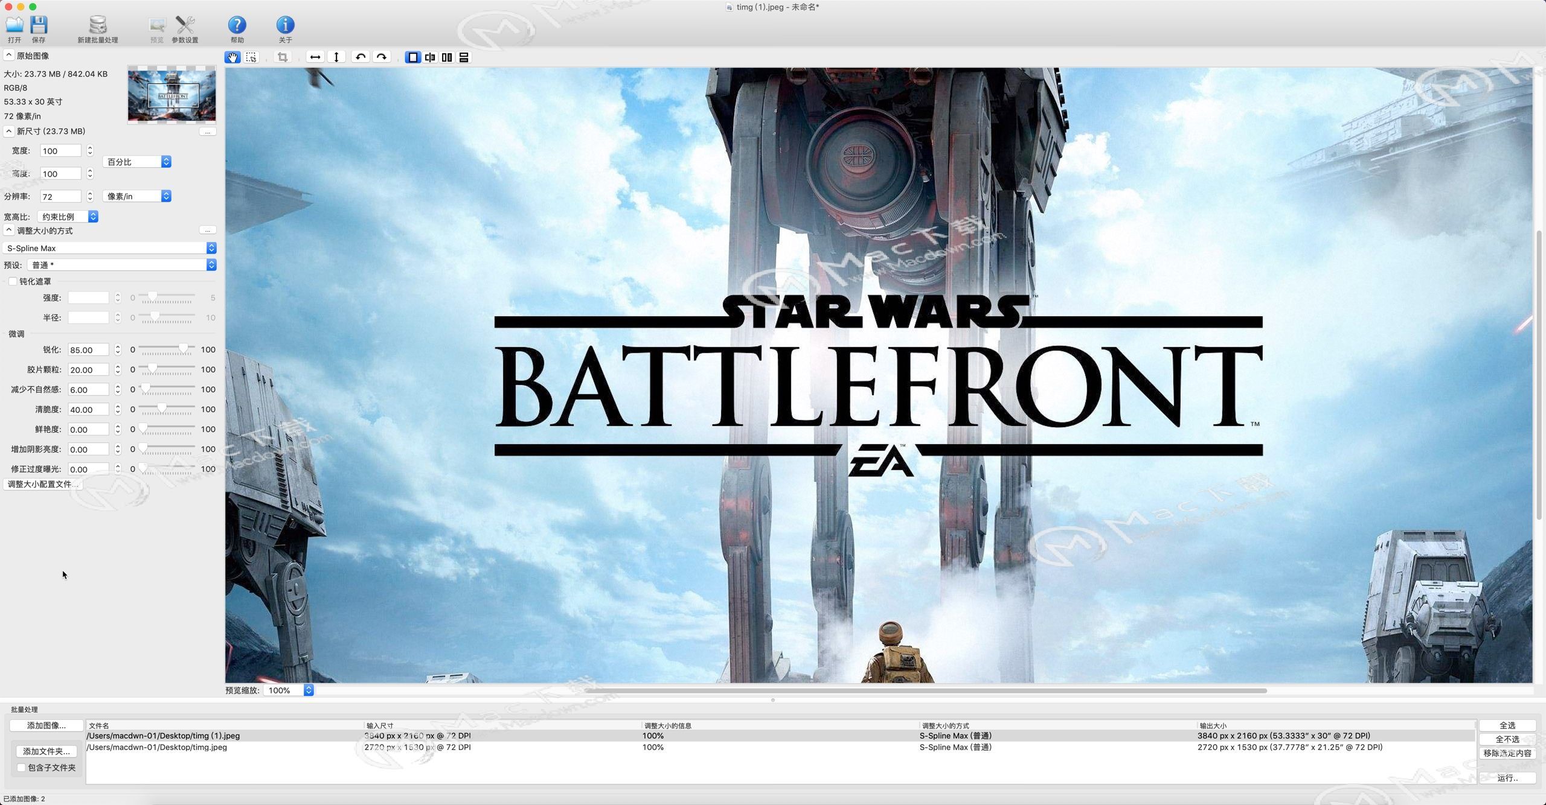Collapse the 原始图像 section
This screenshot has height=805, width=1546.
pos(8,56)
